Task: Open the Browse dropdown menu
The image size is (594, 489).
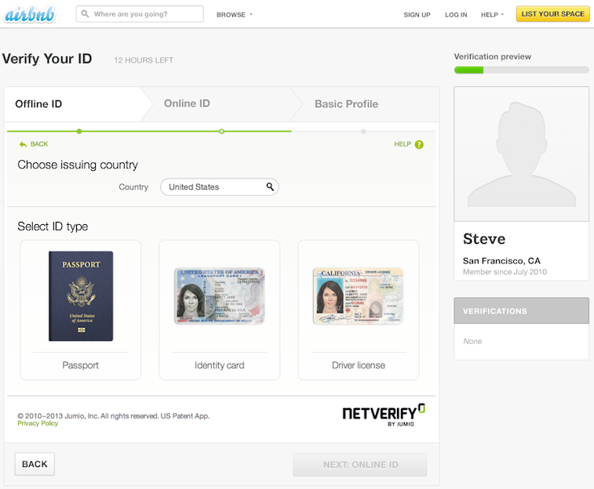Action: 234,15
